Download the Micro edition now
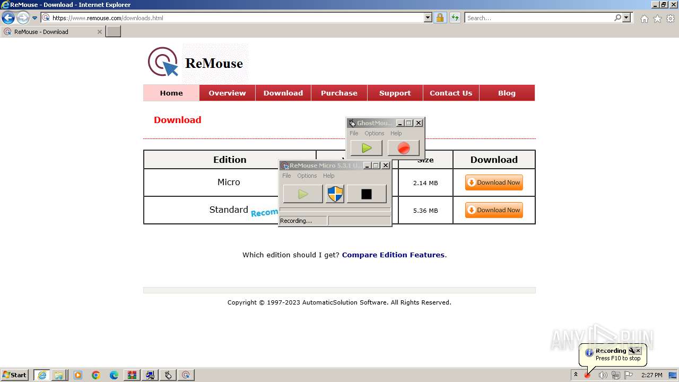This screenshot has height=382, width=679. pyautogui.click(x=494, y=183)
